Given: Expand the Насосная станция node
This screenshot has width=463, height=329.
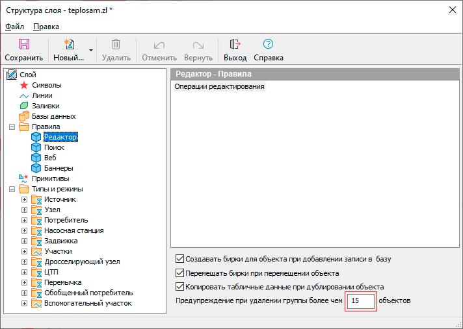Looking at the screenshot, I should click(25, 230).
